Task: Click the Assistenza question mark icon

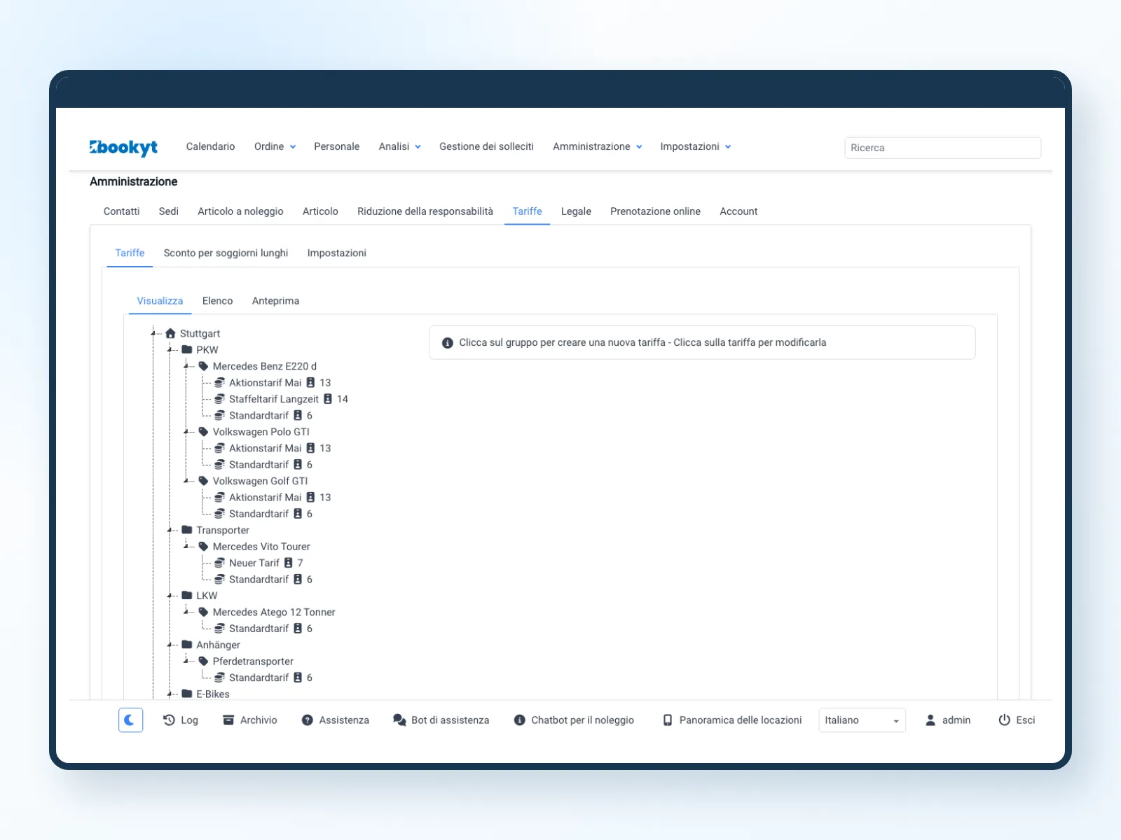Action: point(307,720)
